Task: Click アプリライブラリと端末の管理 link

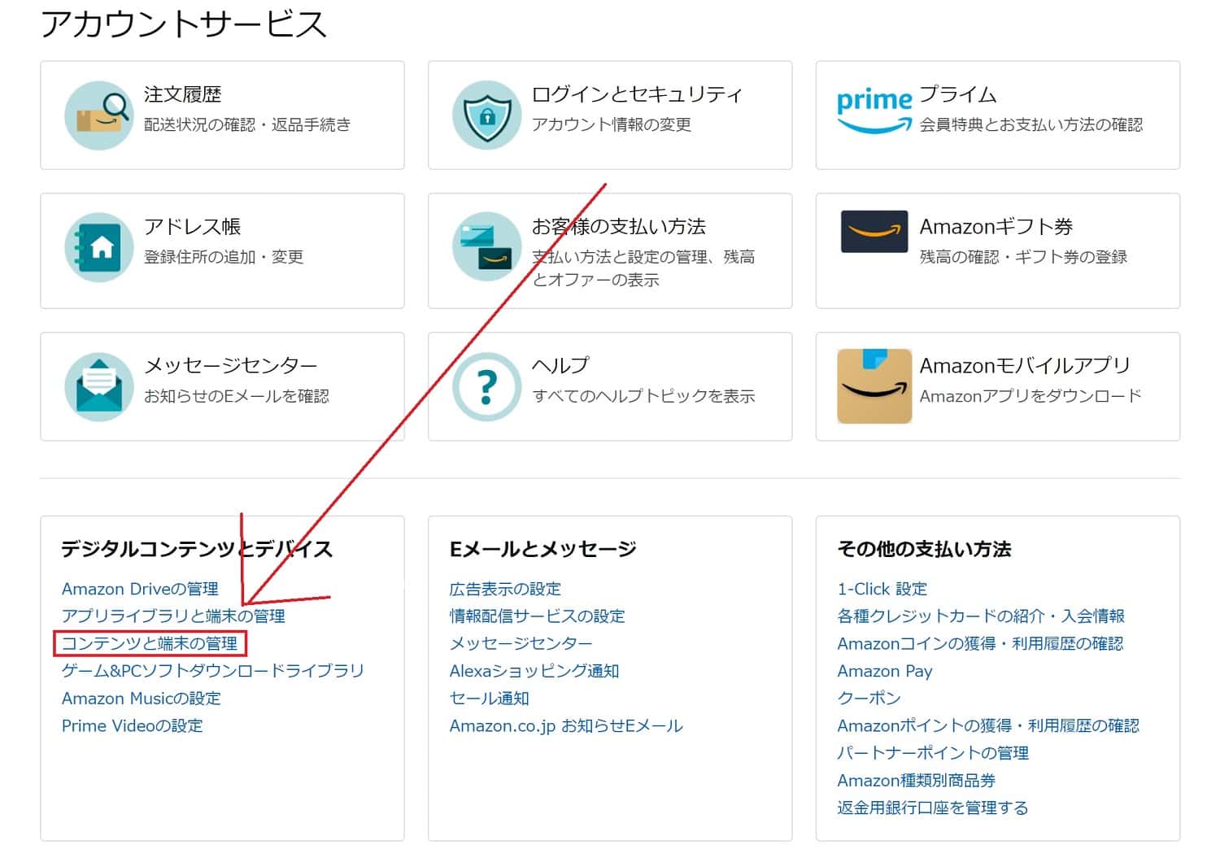Action: point(173,616)
